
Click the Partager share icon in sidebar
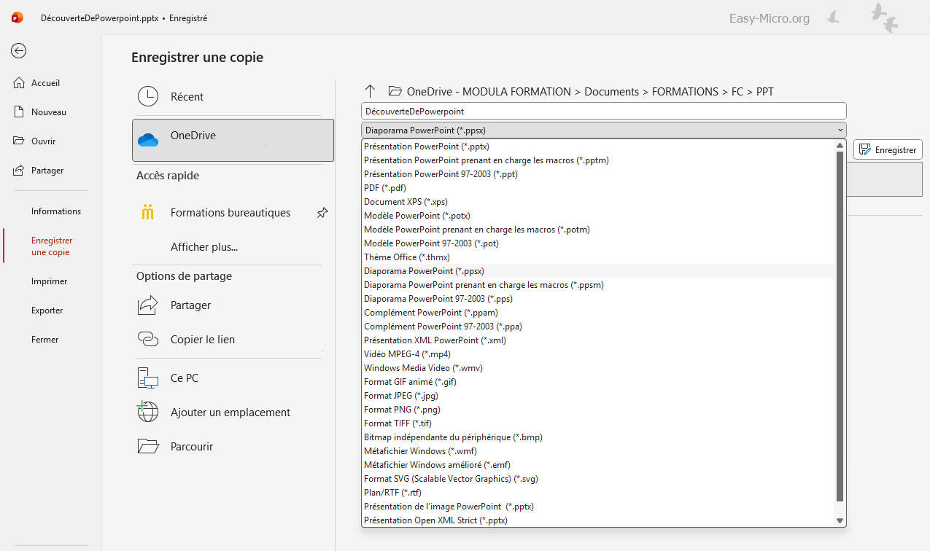[x=20, y=171]
